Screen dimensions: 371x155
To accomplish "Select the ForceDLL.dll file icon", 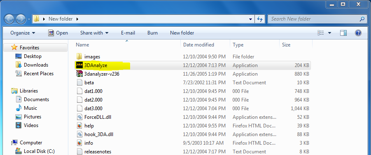I will [x=79, y=117].
